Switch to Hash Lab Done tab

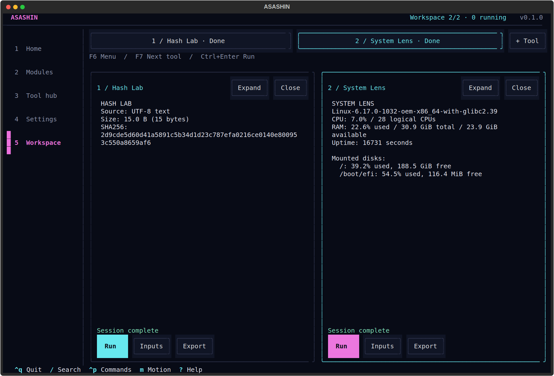point(191,41)
